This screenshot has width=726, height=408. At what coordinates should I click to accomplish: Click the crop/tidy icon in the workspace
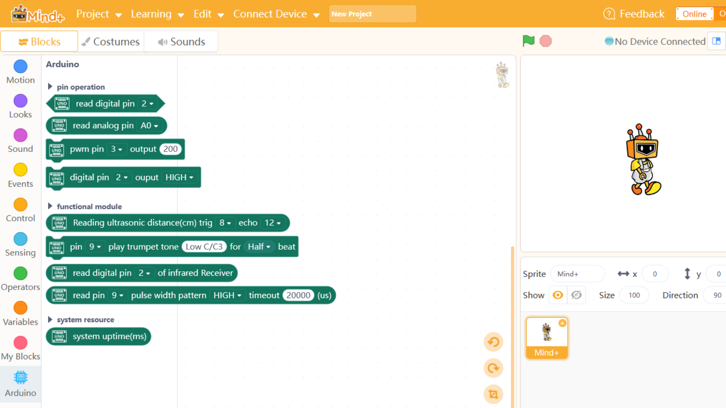(493, 394)
